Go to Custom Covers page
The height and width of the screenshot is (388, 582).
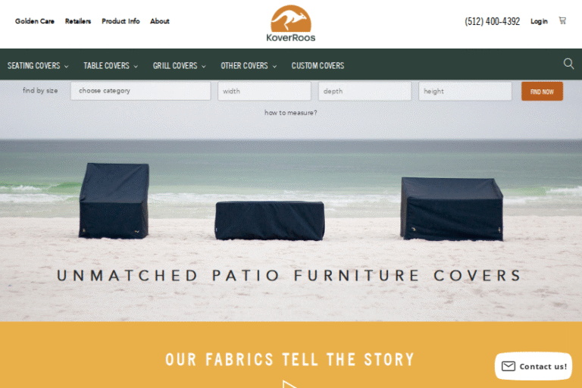click(x=318, y=66)
